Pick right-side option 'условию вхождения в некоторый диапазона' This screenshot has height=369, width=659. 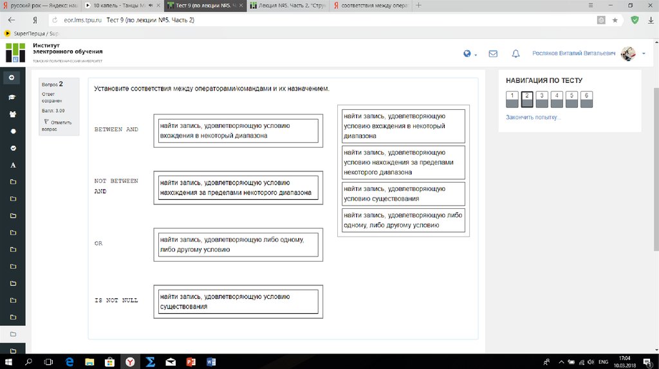(x=404, y=126)
